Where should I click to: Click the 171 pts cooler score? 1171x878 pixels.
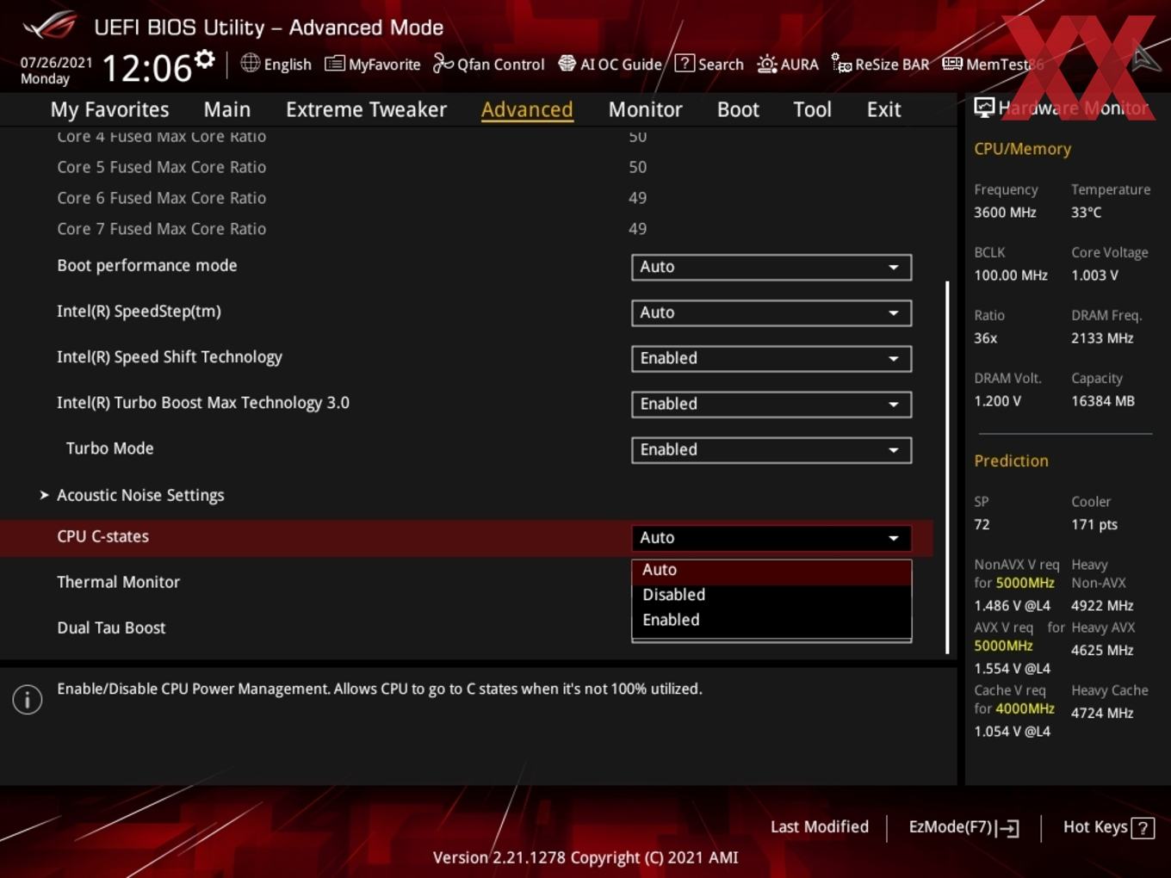1094,524
